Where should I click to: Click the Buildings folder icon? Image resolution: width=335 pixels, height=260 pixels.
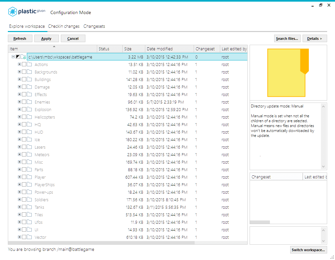point(29,79)
